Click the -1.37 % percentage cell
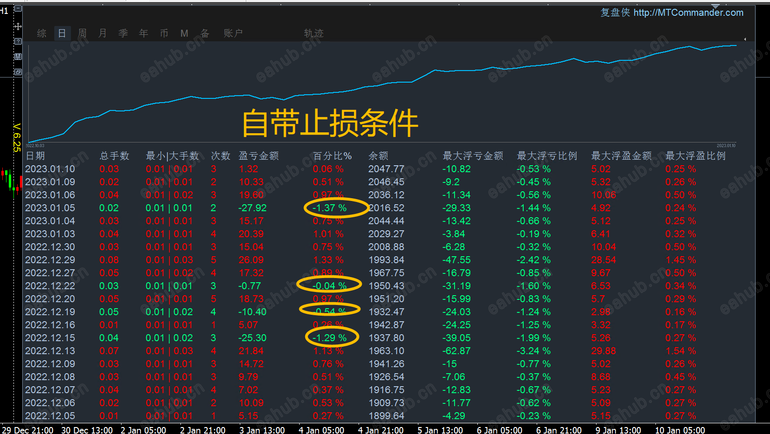This screenshot has height=434, width=770. click(330, 208)
